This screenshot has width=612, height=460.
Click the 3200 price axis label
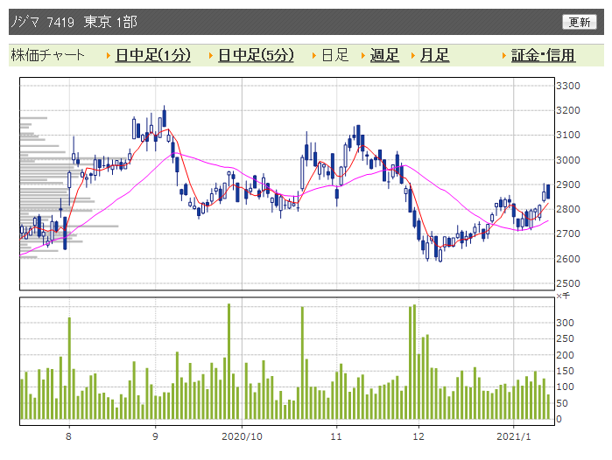tap(568, 110)
